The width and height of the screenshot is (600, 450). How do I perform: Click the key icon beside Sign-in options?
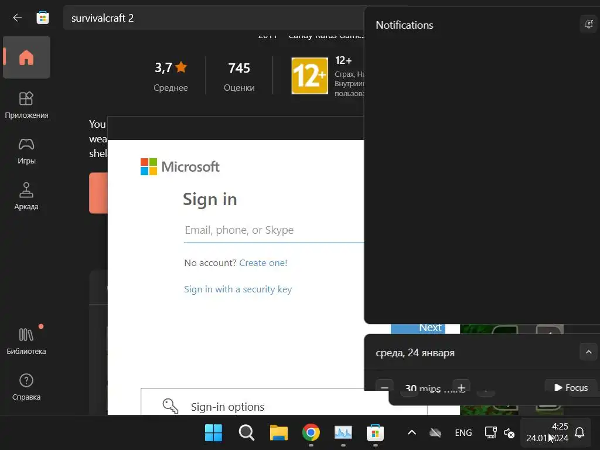171,406
